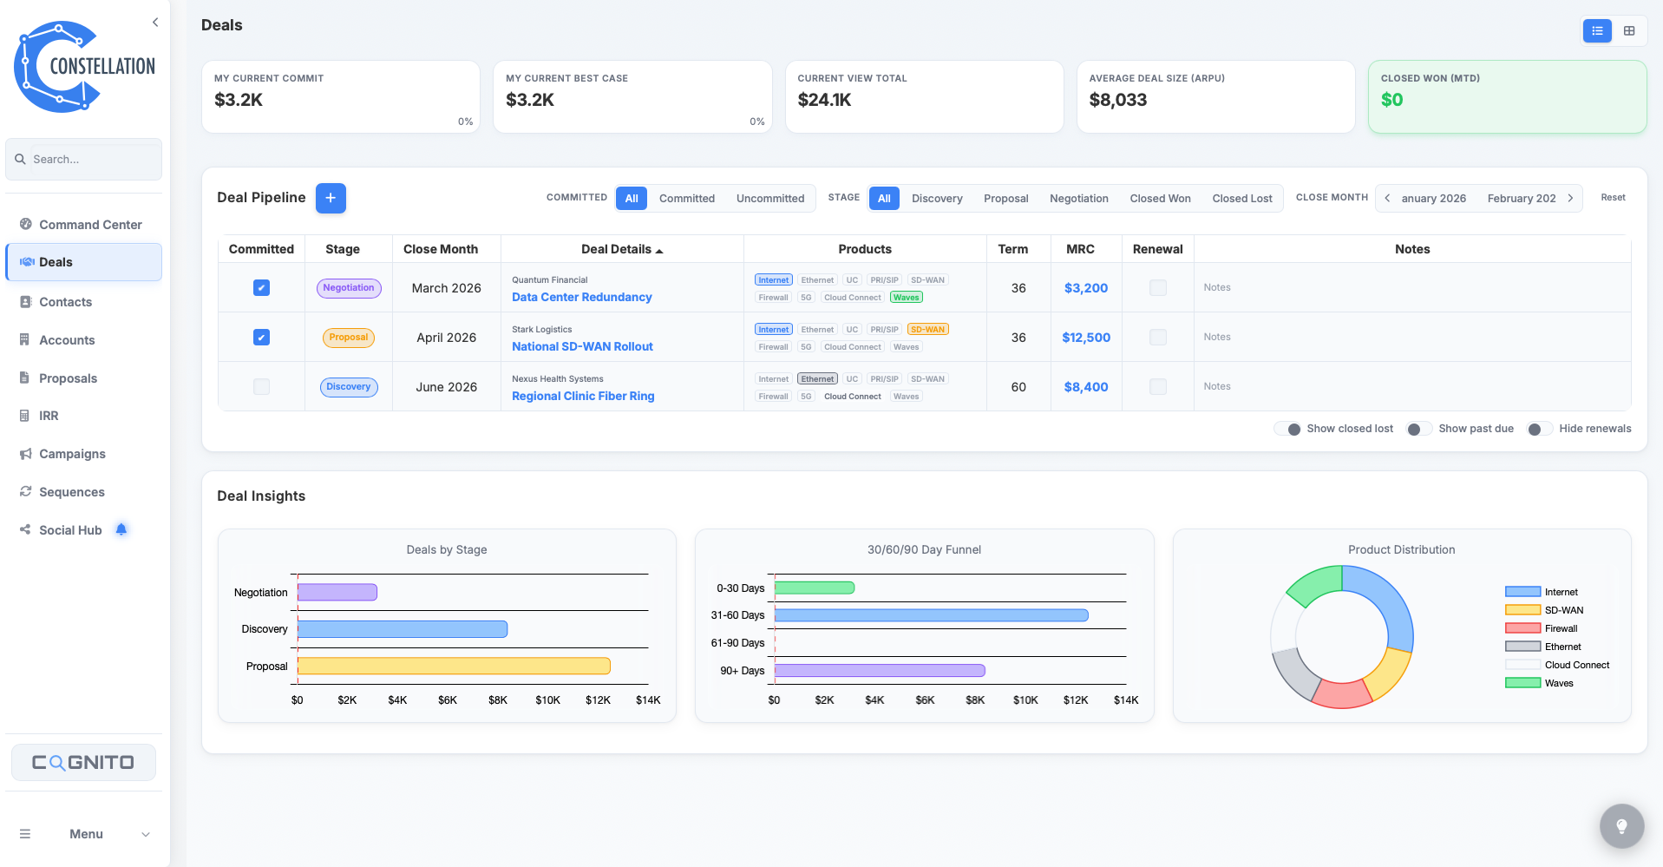Advance the close month with right chevron
The width and height of the screenshot is (1663, 867).
click(1571, 198)
